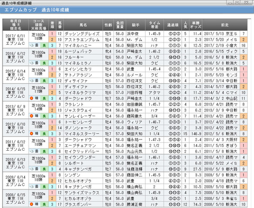Click the odds value 74.3
254x208 pixels.
click(x=197, y=204)
